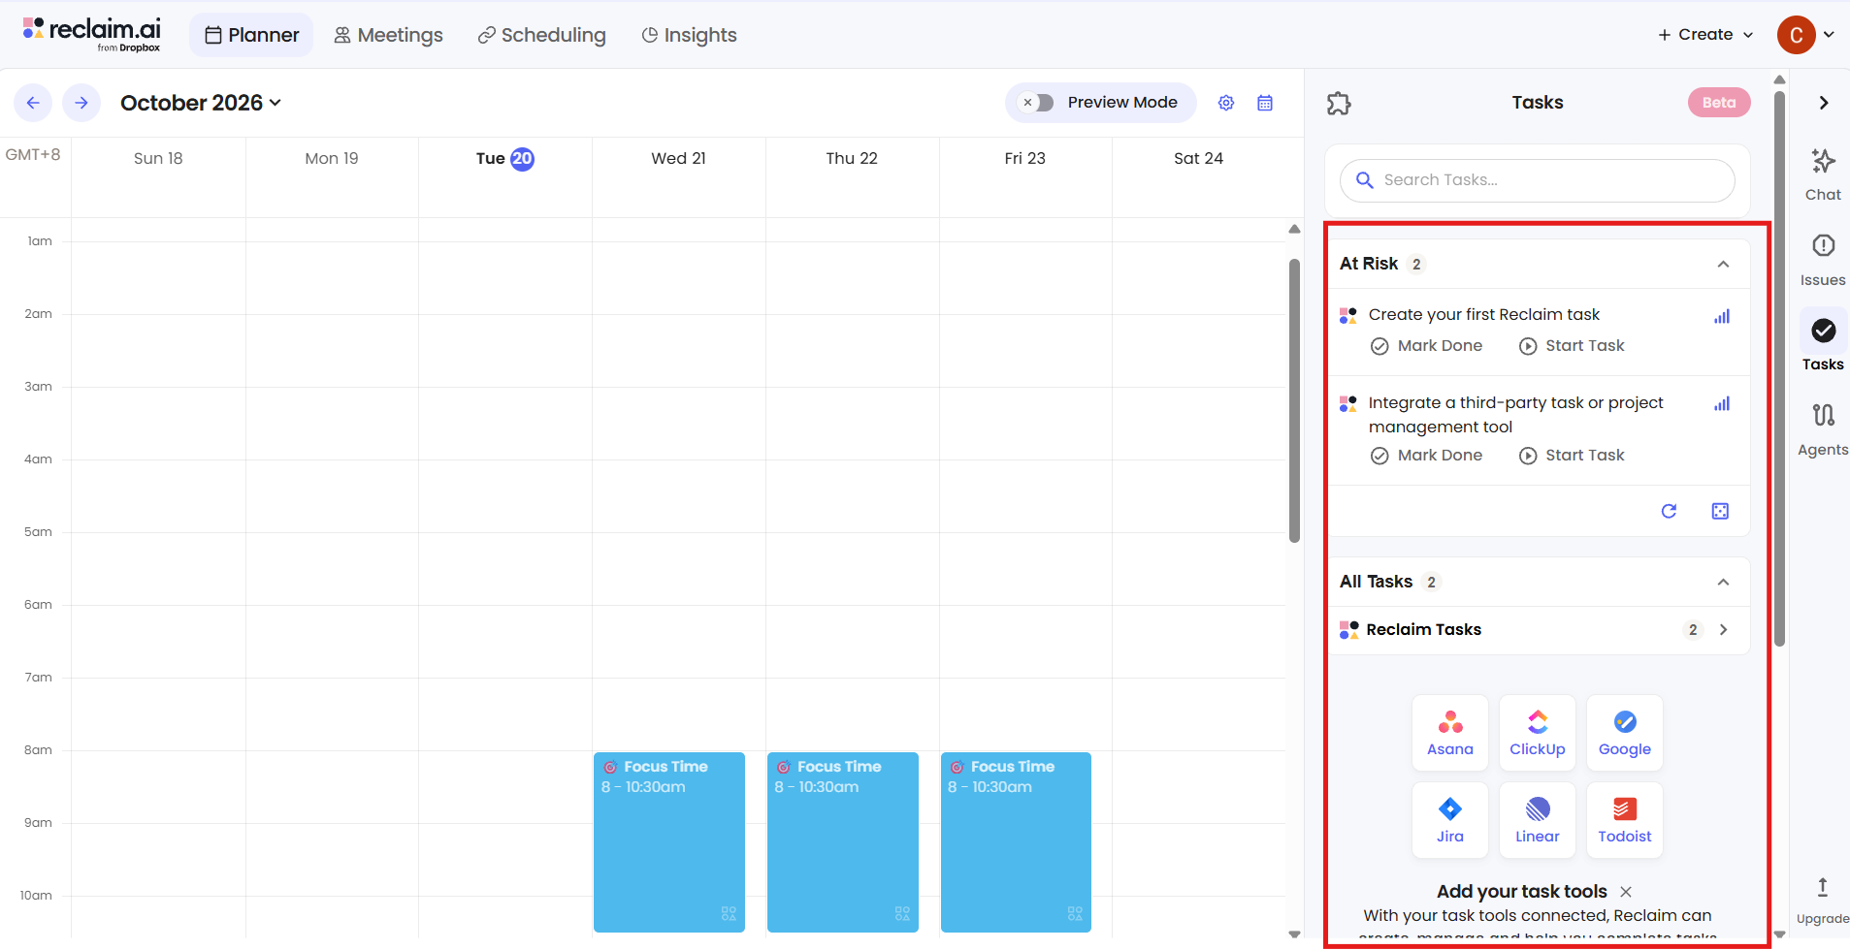Go to next week arrow
This screenshot has height=950, width=1850.
(x=81, y=103)
